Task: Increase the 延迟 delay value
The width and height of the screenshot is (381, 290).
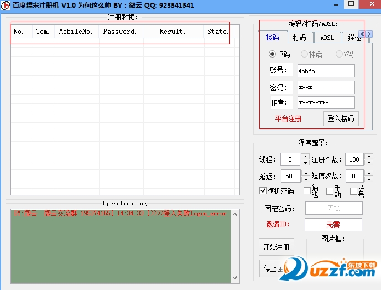Action: tap(306, 173)
